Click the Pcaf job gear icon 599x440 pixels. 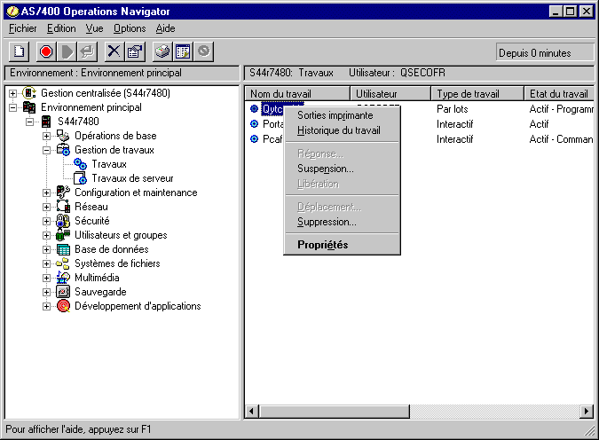coord(254,139)
